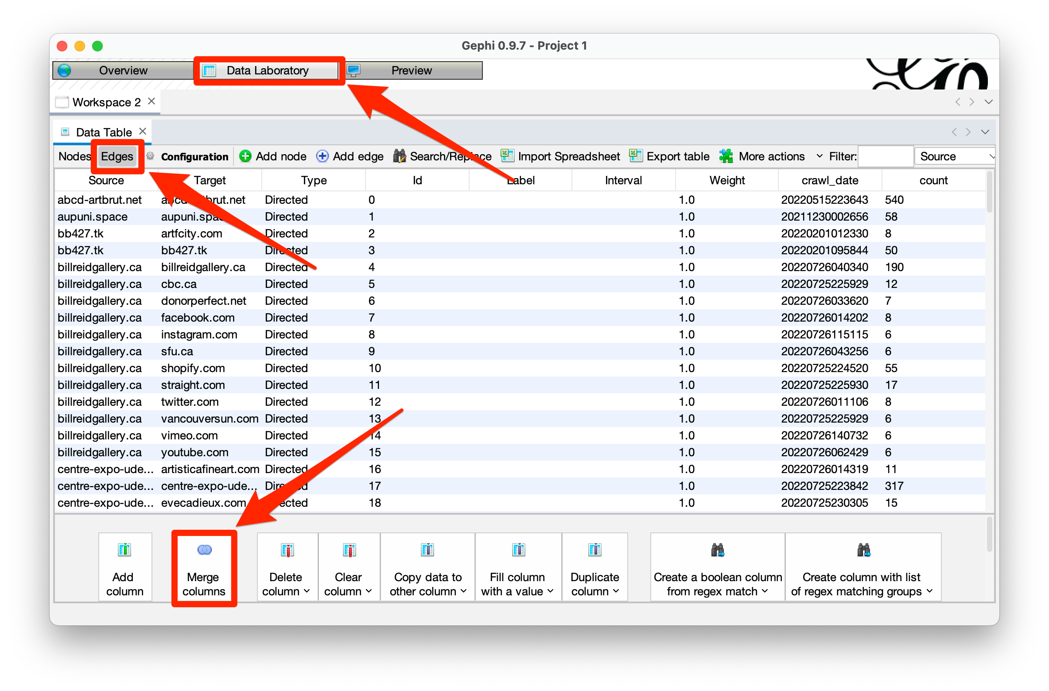Viewport: 1049px width, 691px height.
Task: Expand Fill column with a value arrow
Action: coord(551,591)
